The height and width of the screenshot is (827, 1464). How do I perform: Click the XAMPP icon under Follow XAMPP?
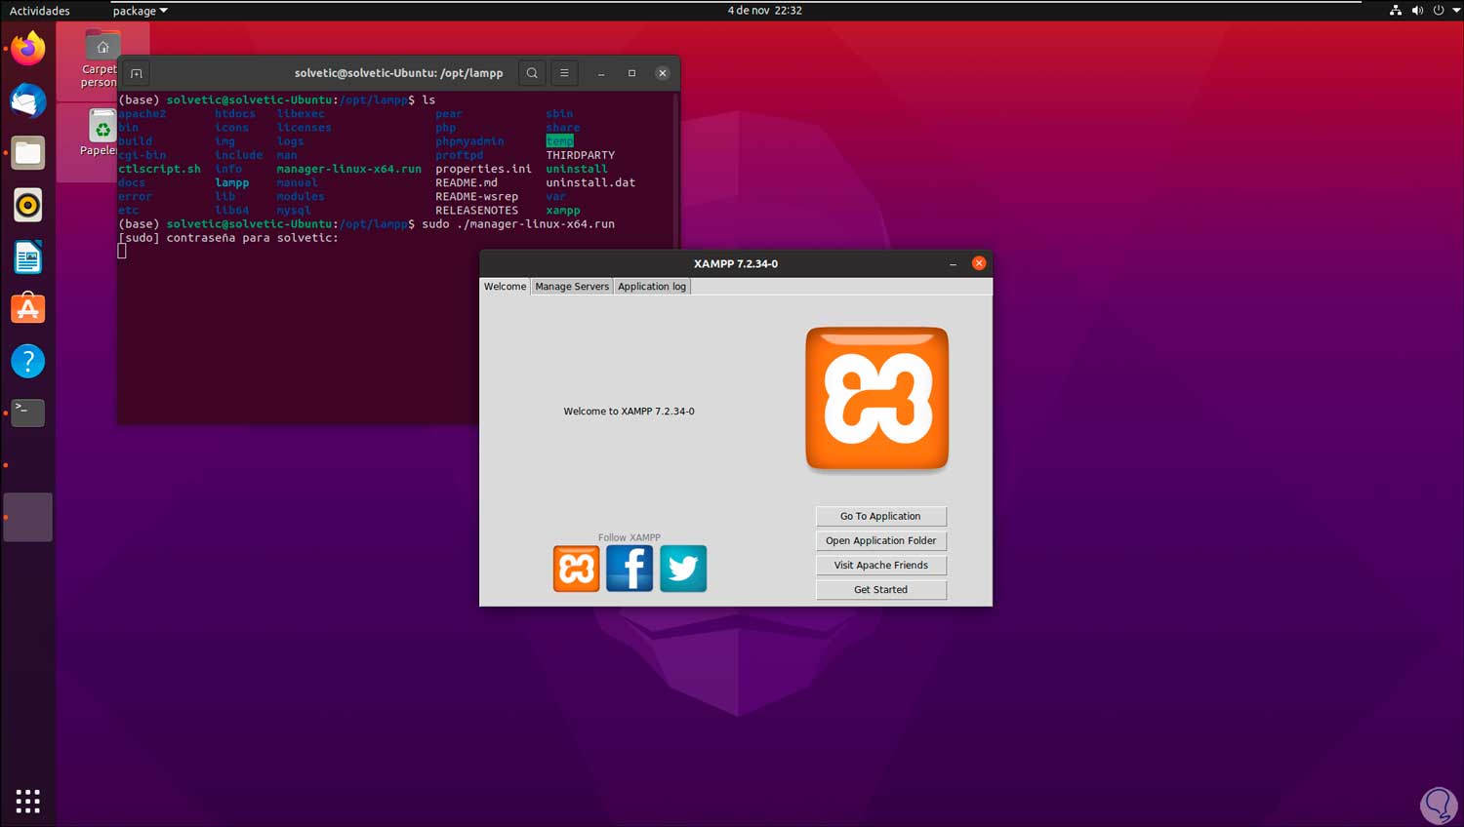point(576,569)
